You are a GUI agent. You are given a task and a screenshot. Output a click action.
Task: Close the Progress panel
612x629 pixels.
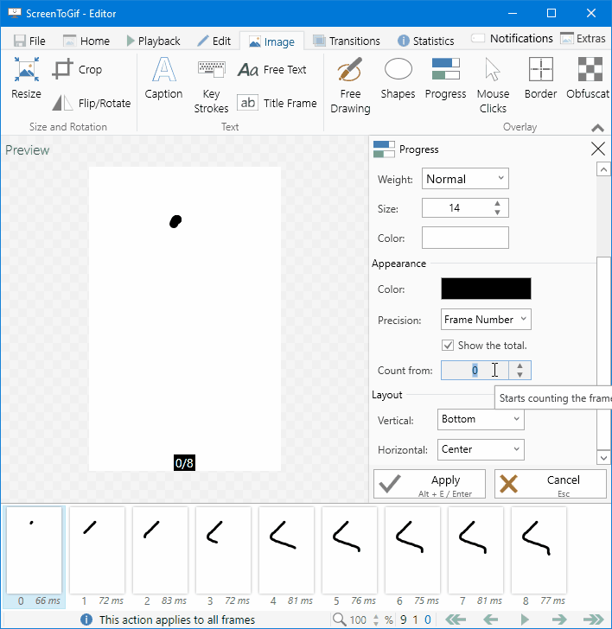tap(598, 149)
